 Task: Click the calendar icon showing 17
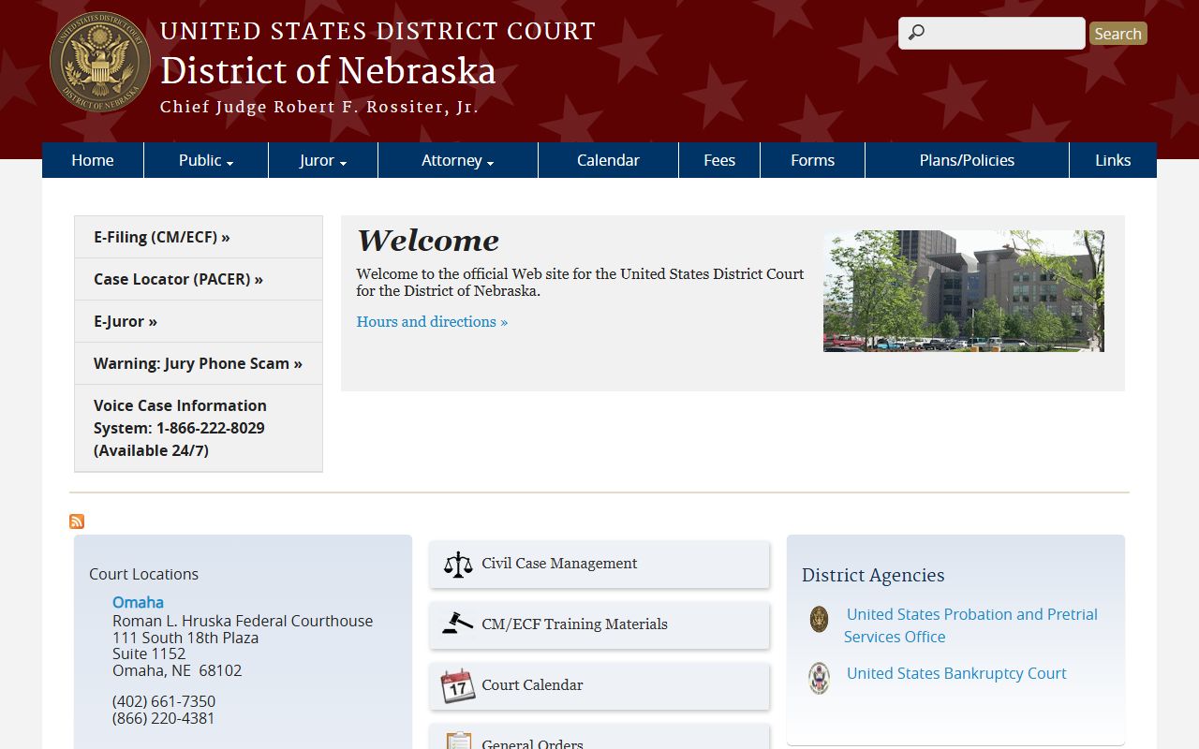[x=457, y=685]
